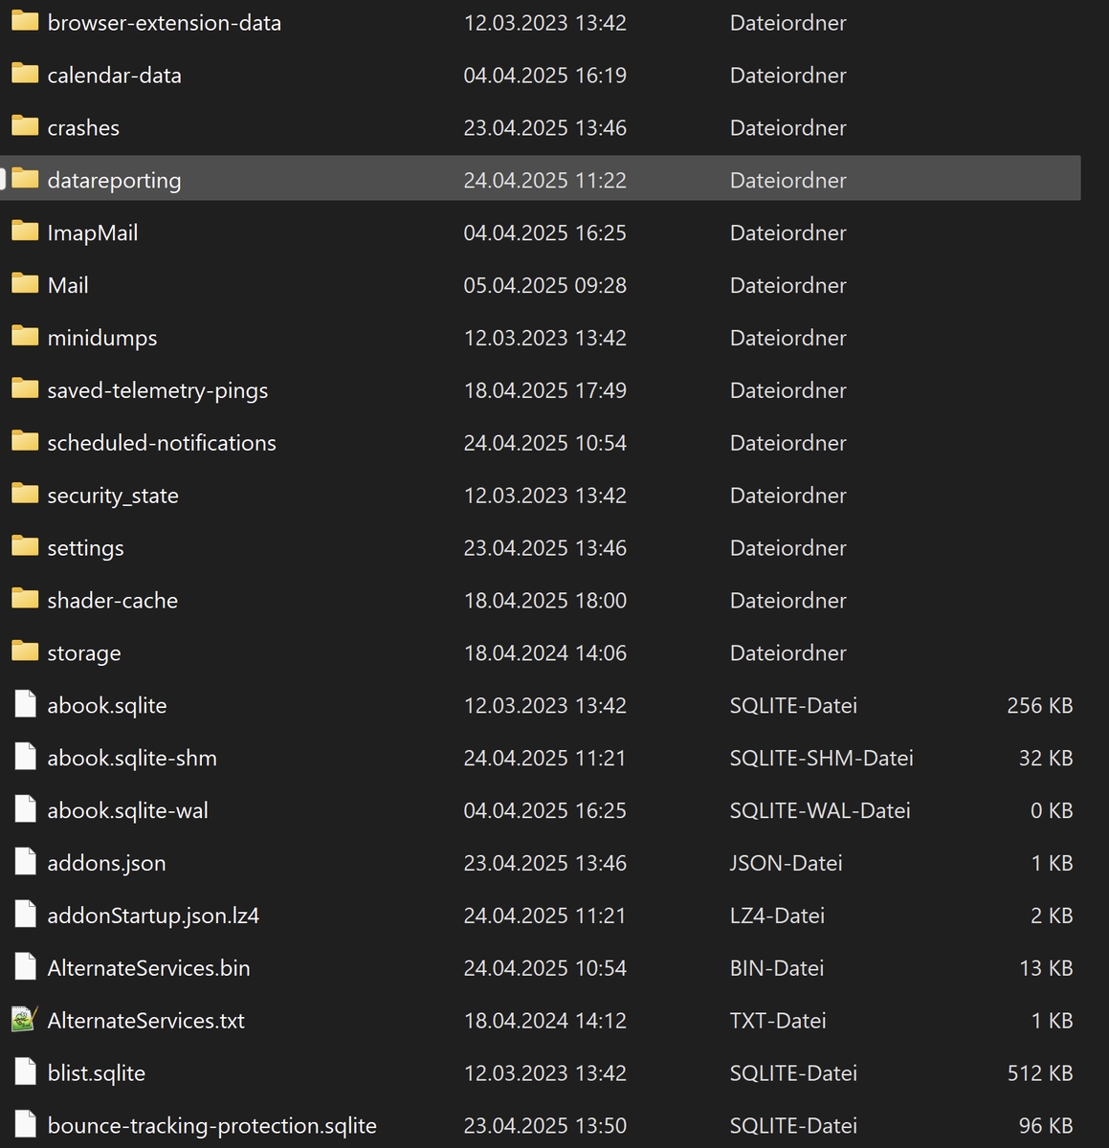Select the addons.json file name
The image size is (1109, 1148).
point(107,864)
